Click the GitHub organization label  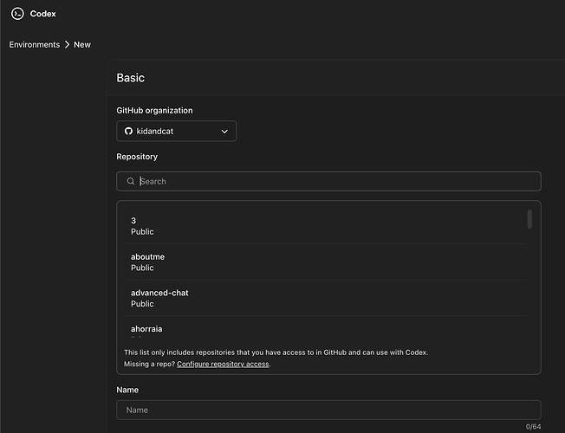point(154,111)
